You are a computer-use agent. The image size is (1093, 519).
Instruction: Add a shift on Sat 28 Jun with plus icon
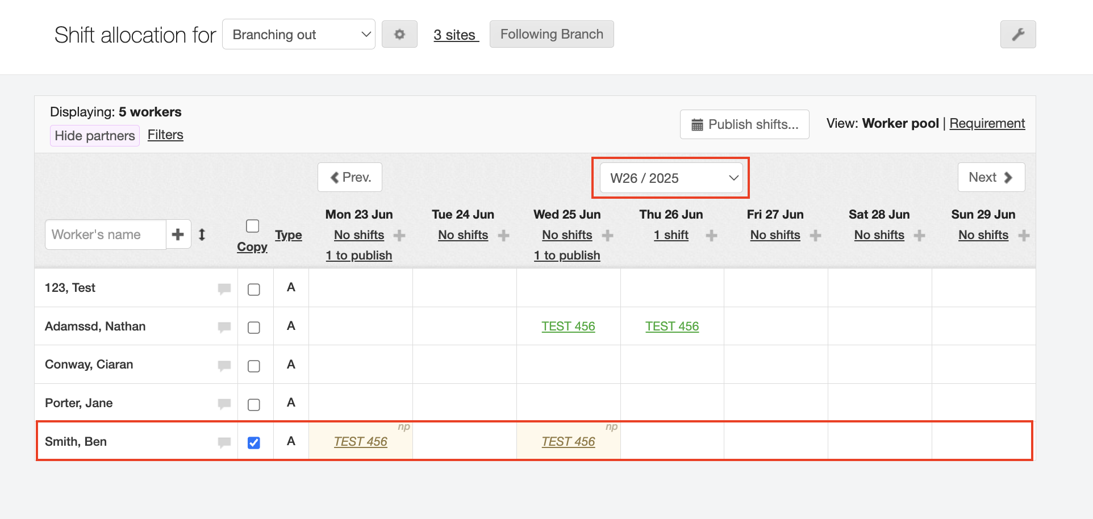point(919,236)
